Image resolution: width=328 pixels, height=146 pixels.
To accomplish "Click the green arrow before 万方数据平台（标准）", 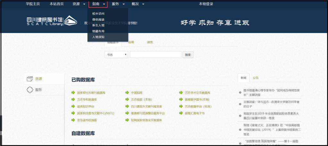I will (x=181, y=107).
